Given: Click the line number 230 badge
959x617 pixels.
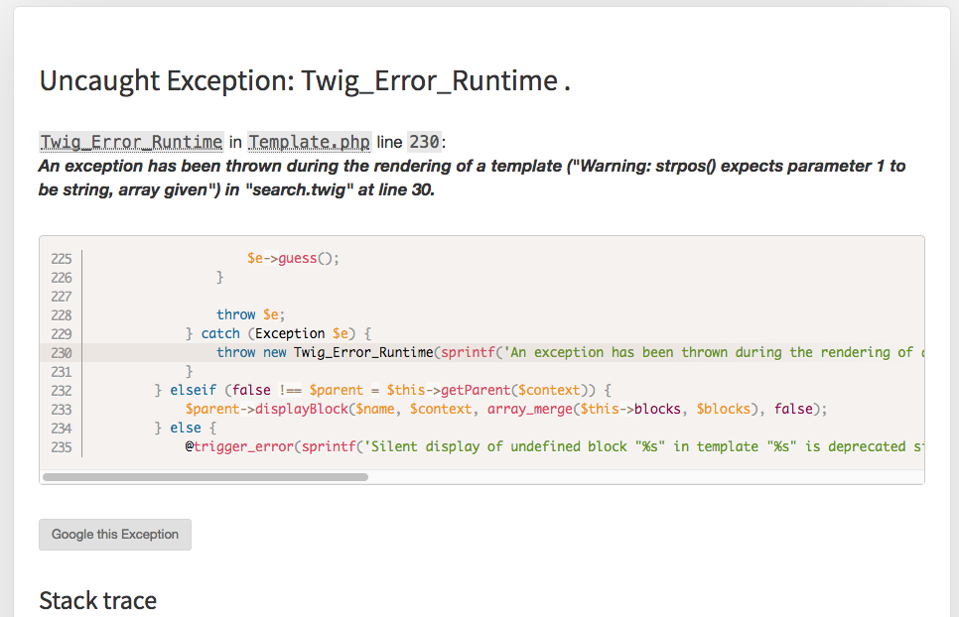Looking at the screenshot, I should (425, 142).
